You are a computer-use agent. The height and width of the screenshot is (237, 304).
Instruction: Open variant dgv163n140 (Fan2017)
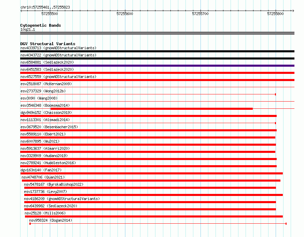tap(41, 170)
